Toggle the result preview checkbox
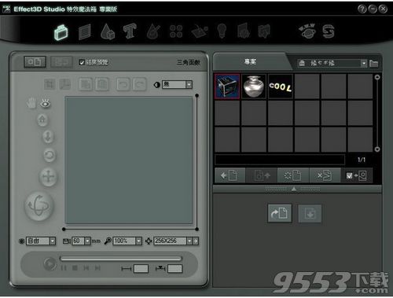Image resolution: width=393 pixels, height=298 pixels. tap(82, 62)
